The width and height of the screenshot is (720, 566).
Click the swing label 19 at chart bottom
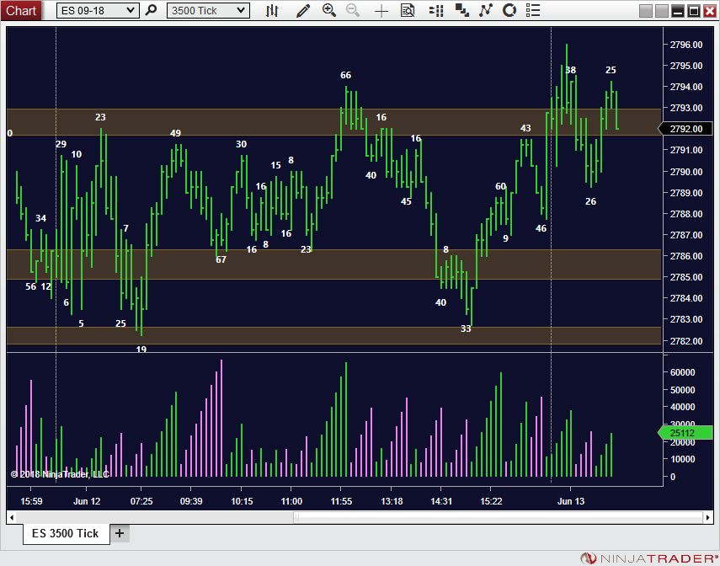(141, 350)
